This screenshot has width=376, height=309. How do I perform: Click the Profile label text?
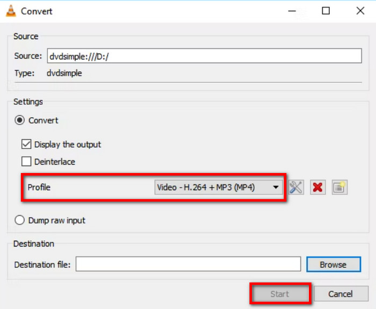click(x=39, y=188)
